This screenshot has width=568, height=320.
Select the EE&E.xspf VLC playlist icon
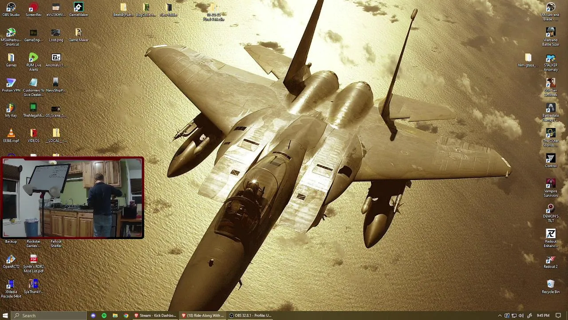[x=11, y=136]
